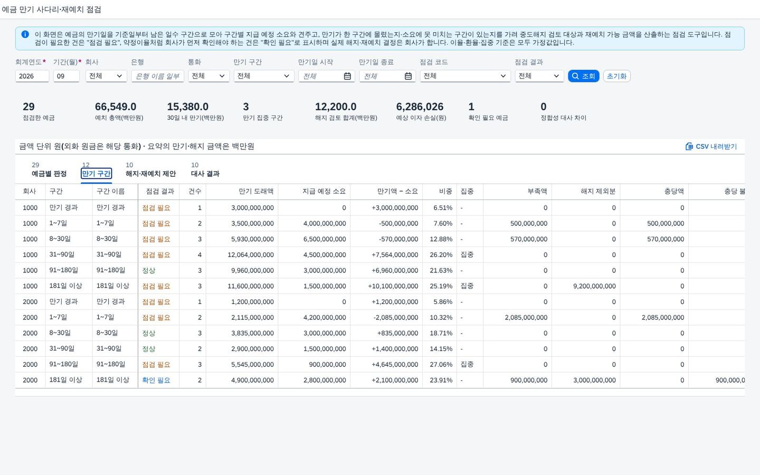The height and width of the screenshot is (475, 760).
Task: Select the 만기 구간 tab
Action: [96, 174]
